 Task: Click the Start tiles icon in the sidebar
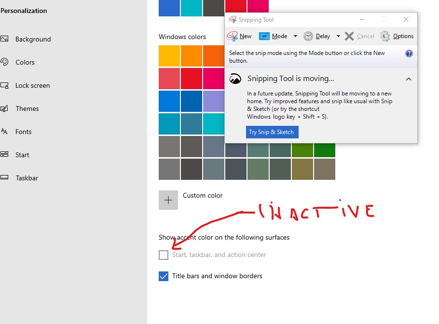point(4,154)
